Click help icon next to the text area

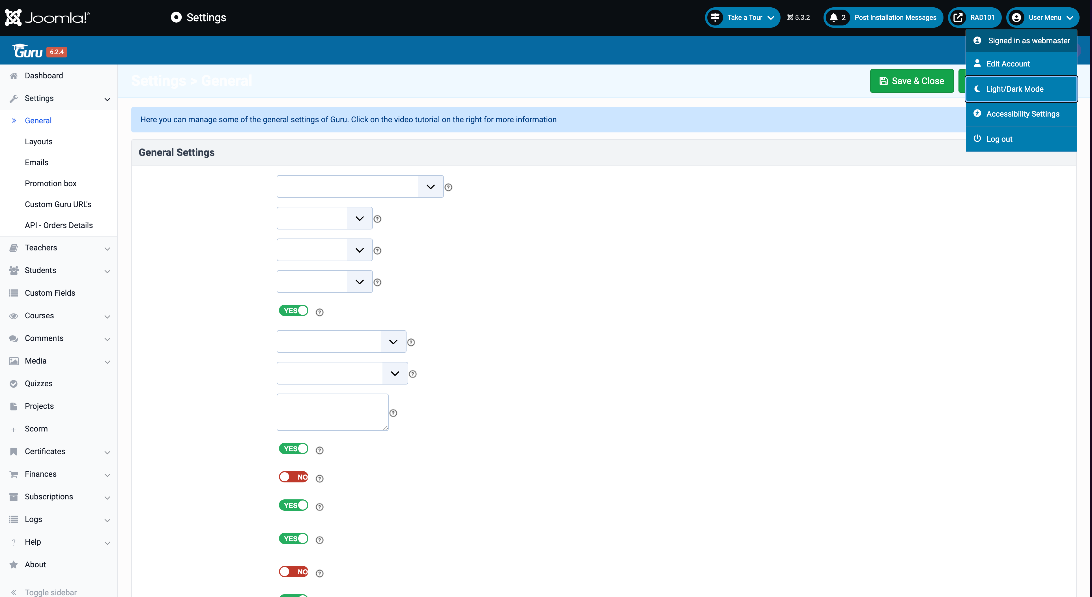[x=393, y=413]
